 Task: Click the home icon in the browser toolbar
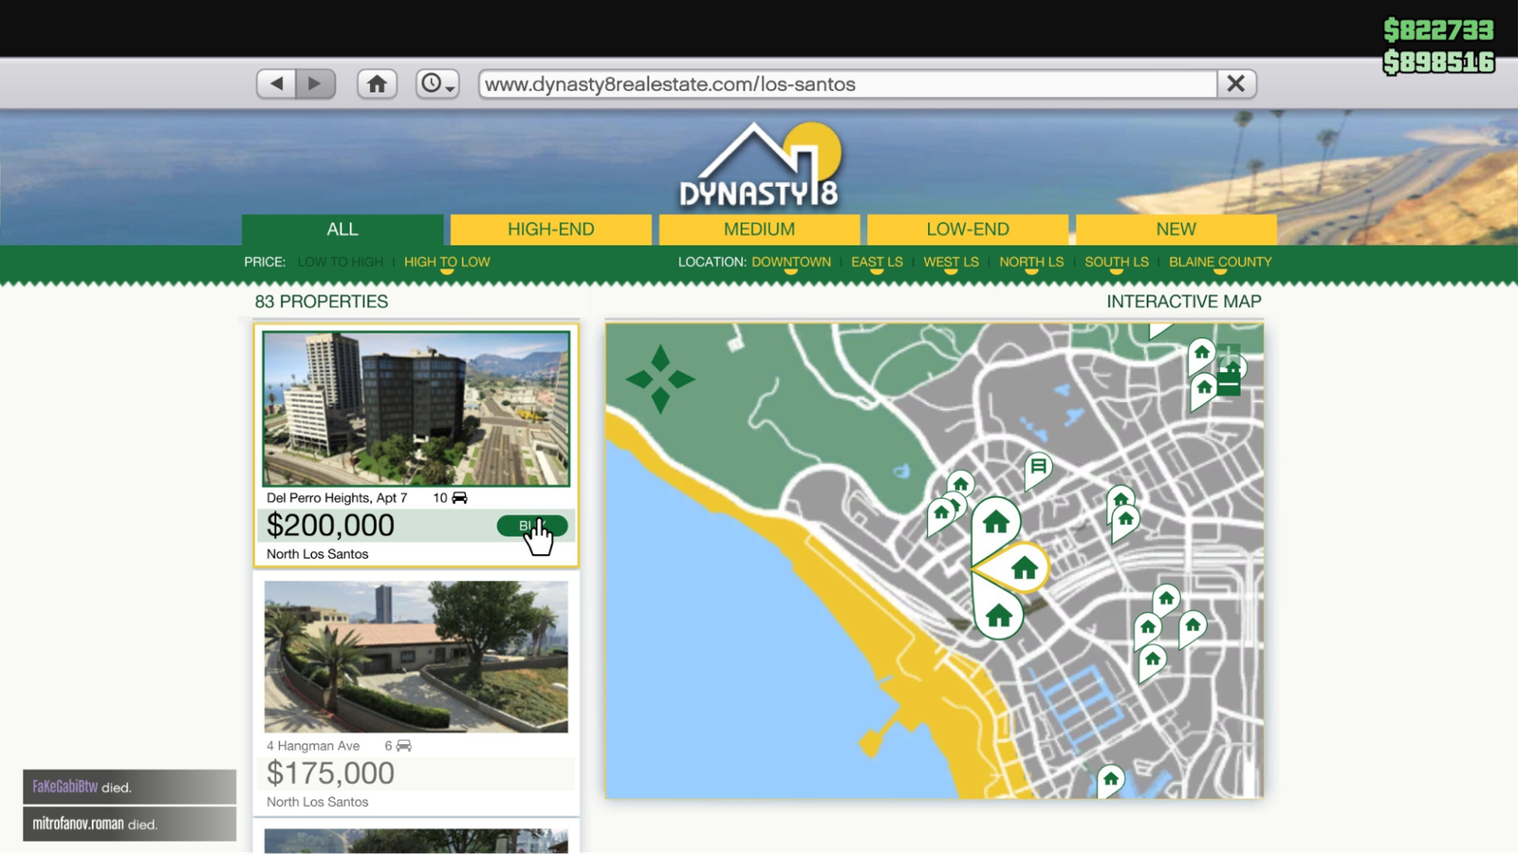pyautogui.click(x=377, y=84)
